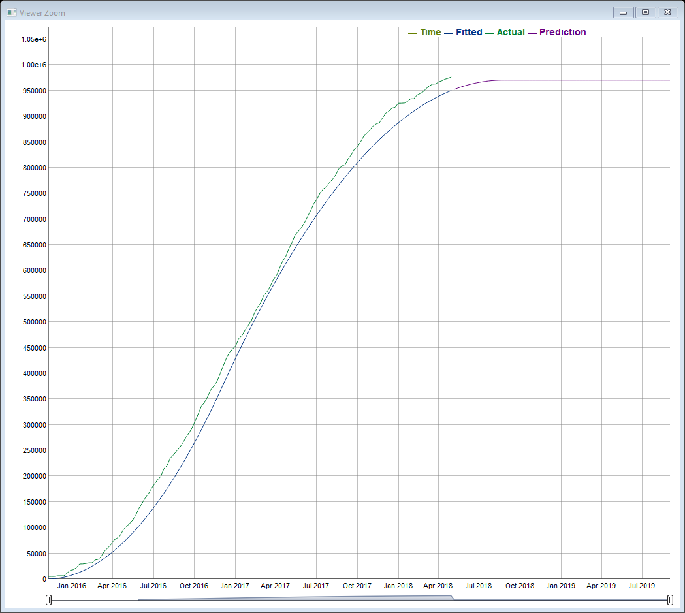Click the 350000 y-axis label
This screenshot has width=685, height=613.
click(35, 399)
